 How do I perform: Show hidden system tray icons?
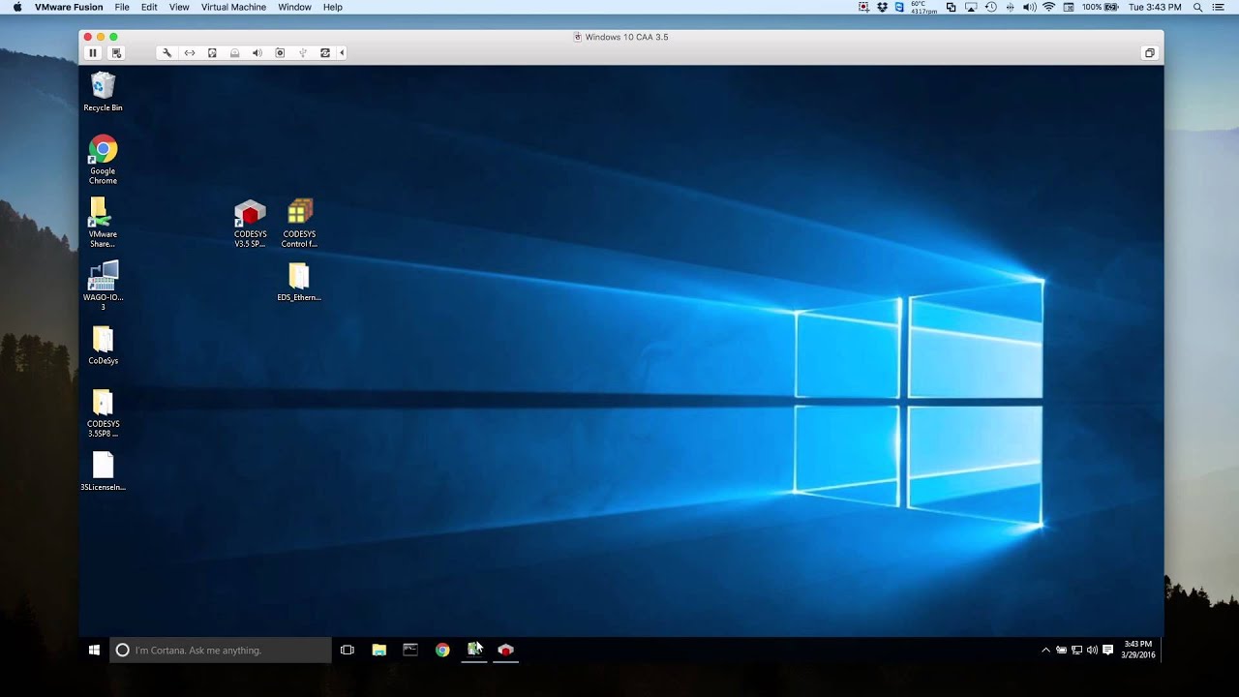[1045, 650]
